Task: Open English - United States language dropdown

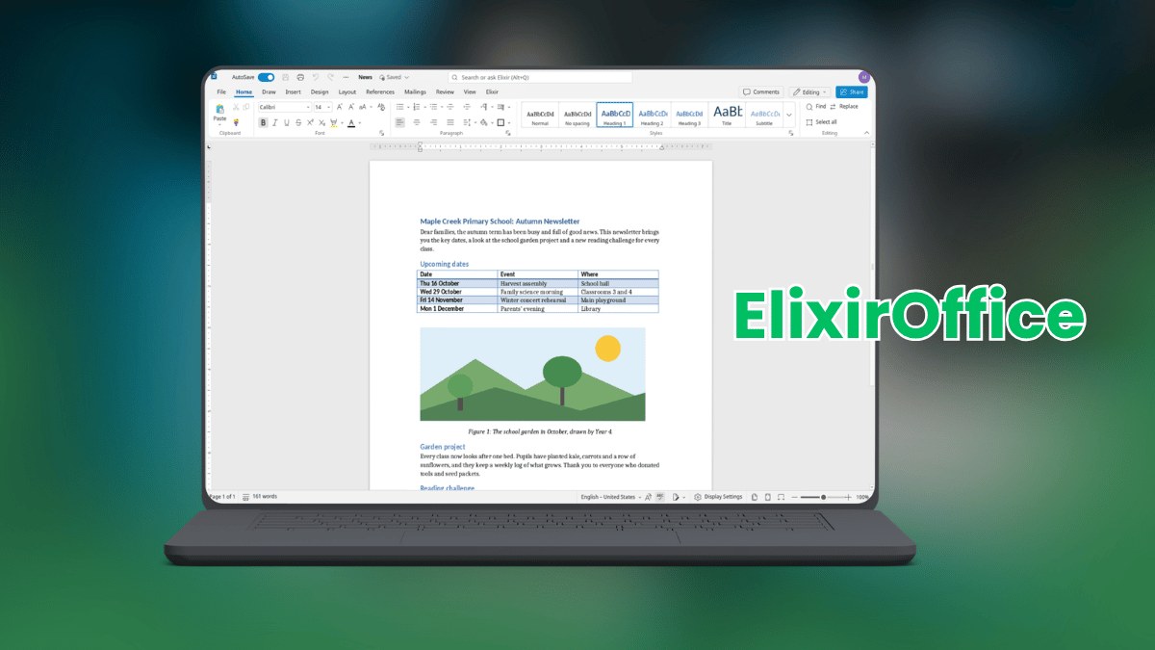Action: 612,497
